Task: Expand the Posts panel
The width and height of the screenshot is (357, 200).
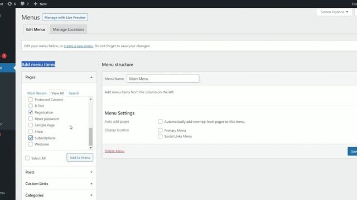Action: pos(59,172)
